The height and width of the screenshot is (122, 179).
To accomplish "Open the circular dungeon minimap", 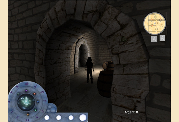I will pyautogui.click(x=155, y=23).
